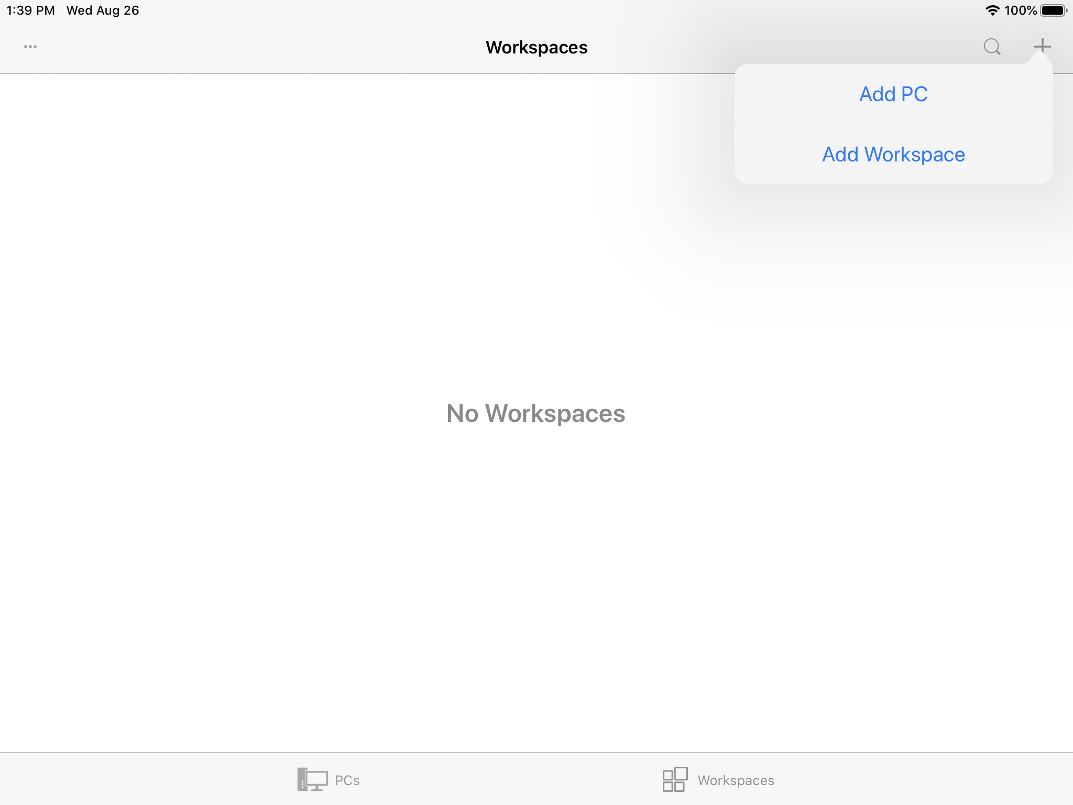The image size is (1073, 805).
Task: Tap the computer monitor PCs icon
Action: pos(312,779)
